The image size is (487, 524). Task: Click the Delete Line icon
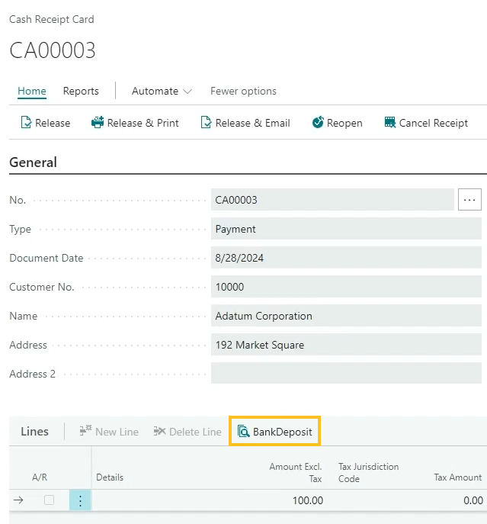click(159, 432)
